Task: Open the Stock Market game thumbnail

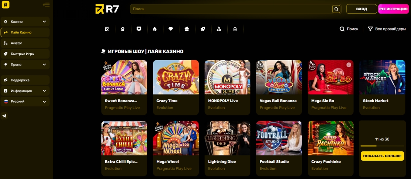Action: tap(382, 77)
